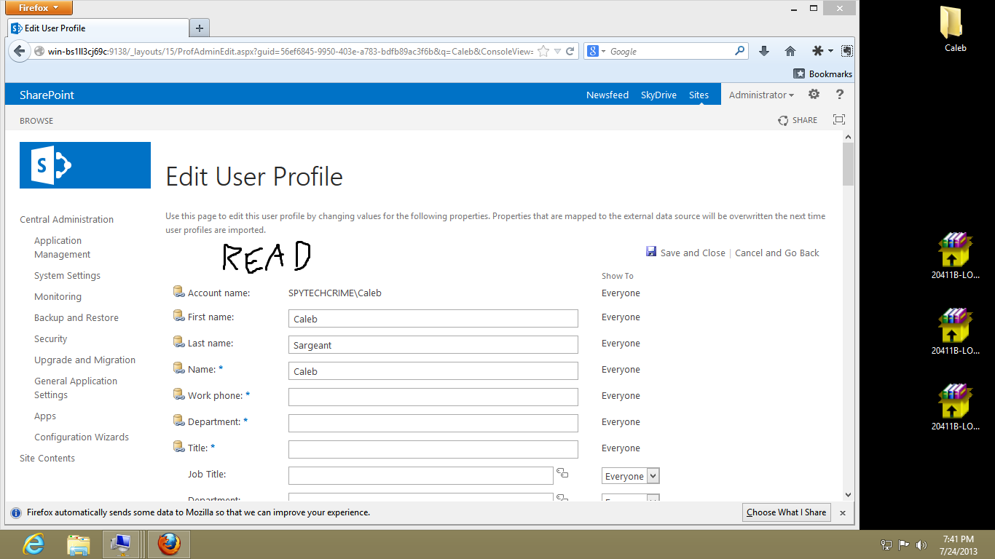Open a new tab with the plus button
The image size is (995, 559).
tap(200, 28)
